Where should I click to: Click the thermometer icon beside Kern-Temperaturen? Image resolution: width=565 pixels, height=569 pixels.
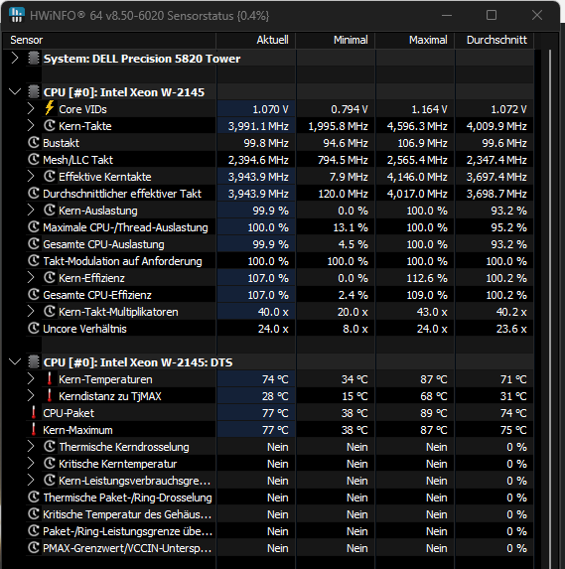point(50,379)
